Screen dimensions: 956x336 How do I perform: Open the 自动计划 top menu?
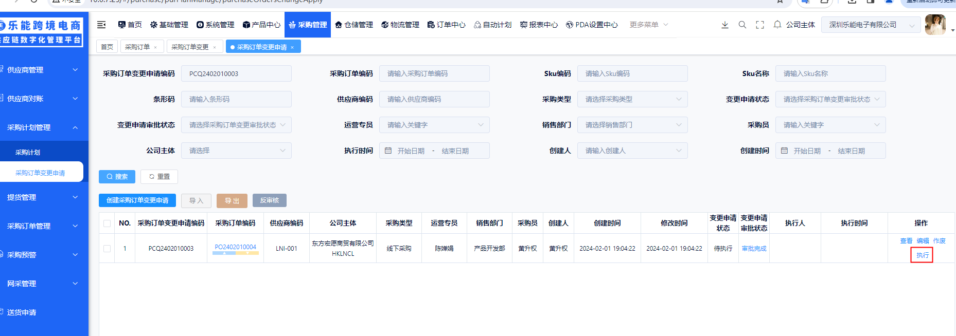(x=492, y=25)
